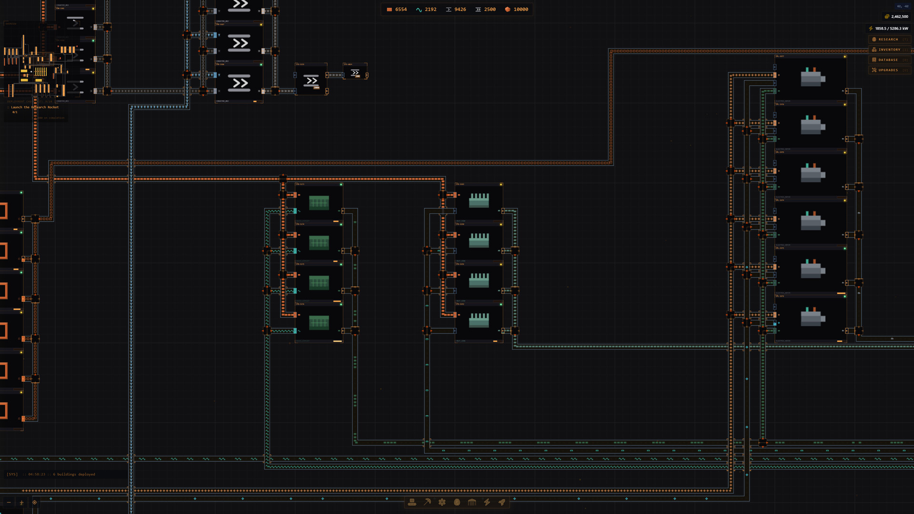
Task: Click the orange block resource icon
Action: tap(389, 10)
